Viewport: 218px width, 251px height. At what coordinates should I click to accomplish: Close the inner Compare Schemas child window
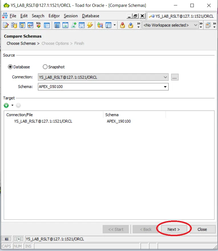tap(142, 16)
